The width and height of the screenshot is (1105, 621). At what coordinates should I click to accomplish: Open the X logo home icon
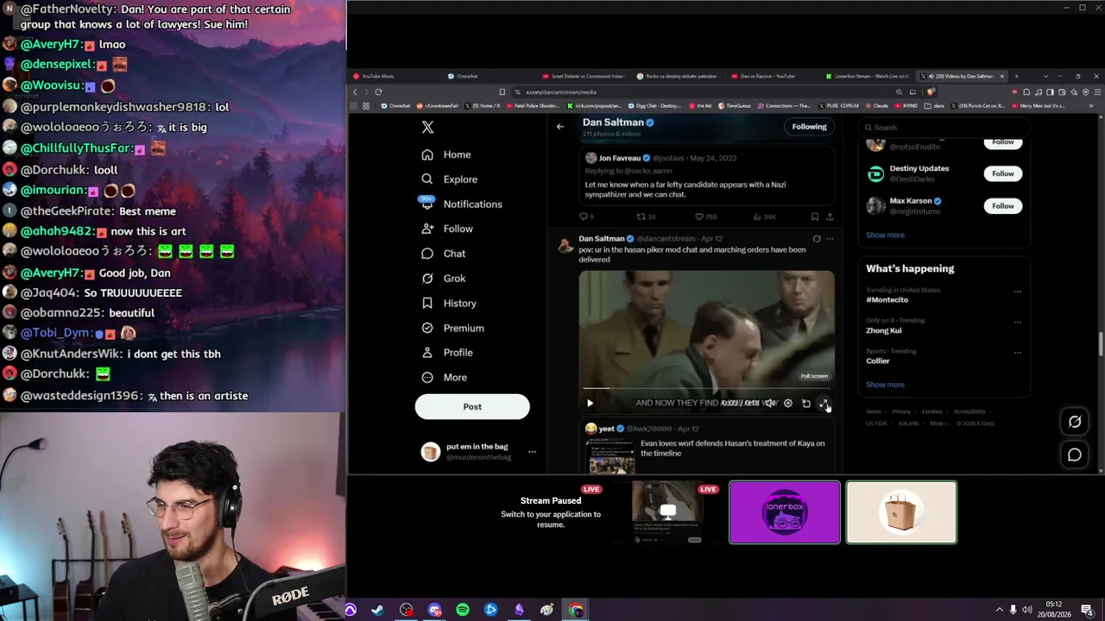tap(427, 128)
